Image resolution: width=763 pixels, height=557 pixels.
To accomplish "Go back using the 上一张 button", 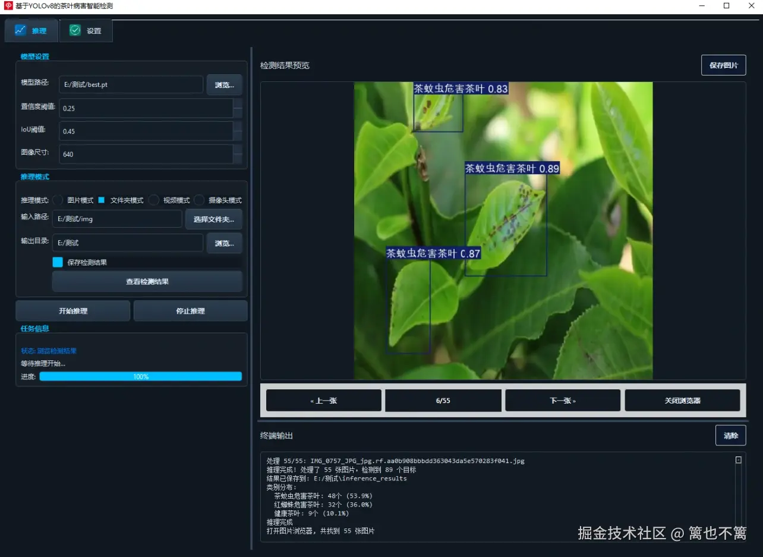I will click(x=323, y=400).
